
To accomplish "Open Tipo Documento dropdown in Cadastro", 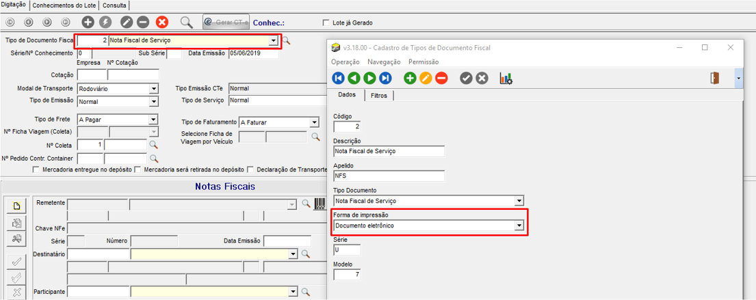I will 519,201.
